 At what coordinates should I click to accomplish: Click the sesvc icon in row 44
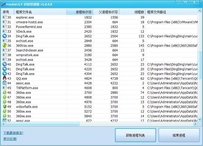[x=4, y=83]
